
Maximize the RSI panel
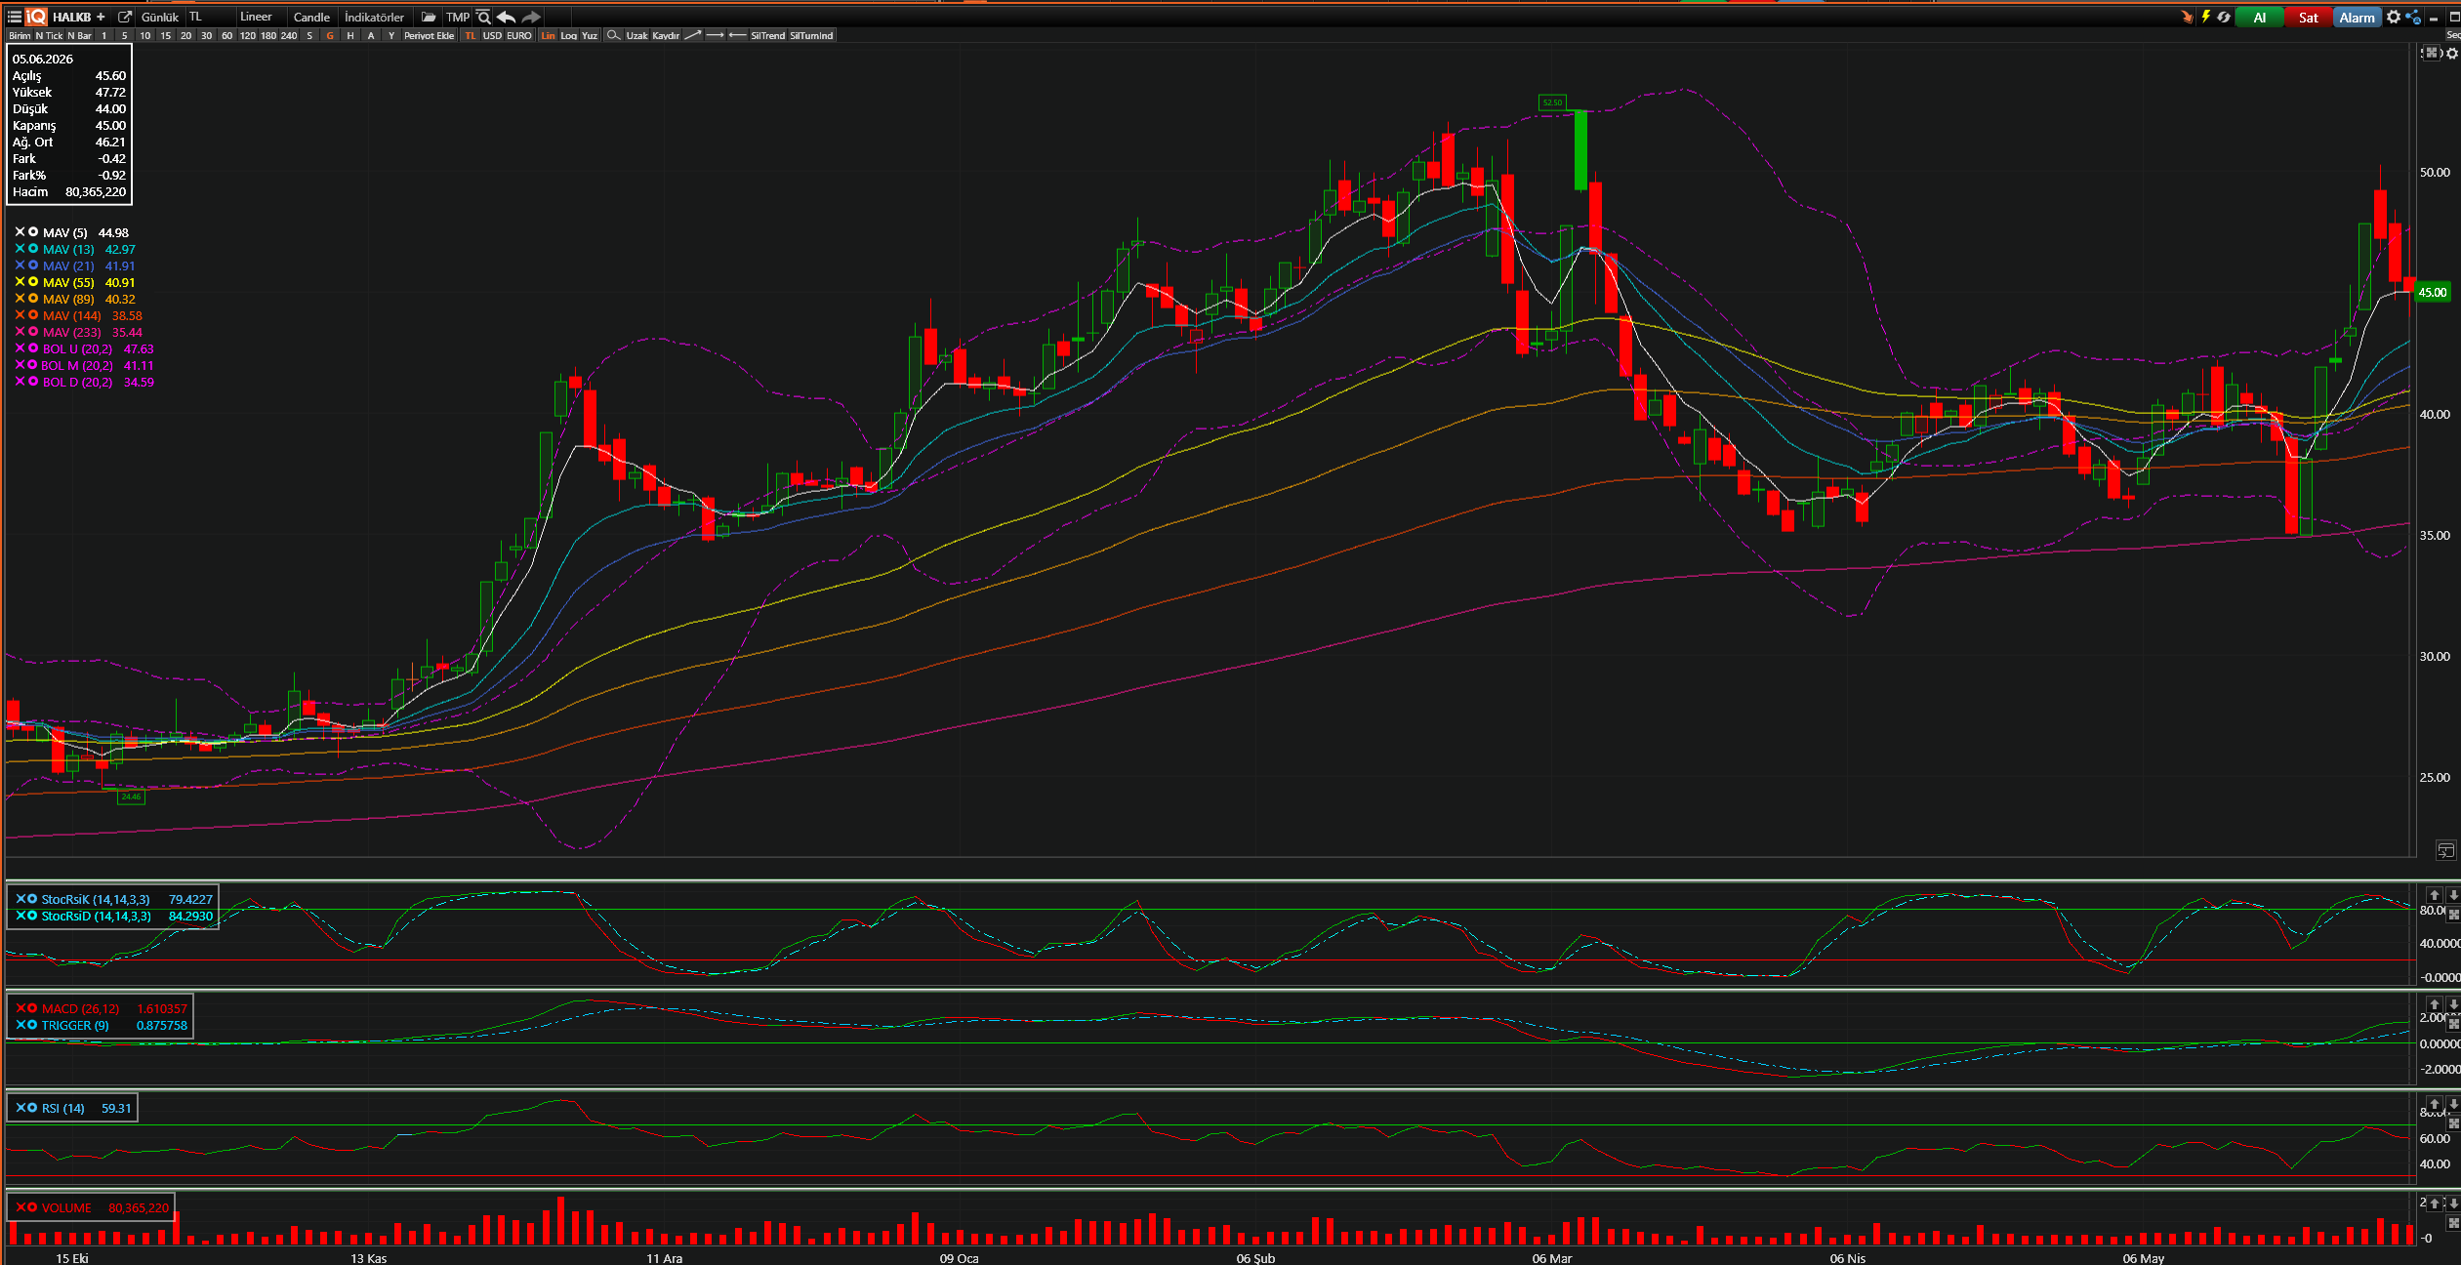point(2453,1123)
